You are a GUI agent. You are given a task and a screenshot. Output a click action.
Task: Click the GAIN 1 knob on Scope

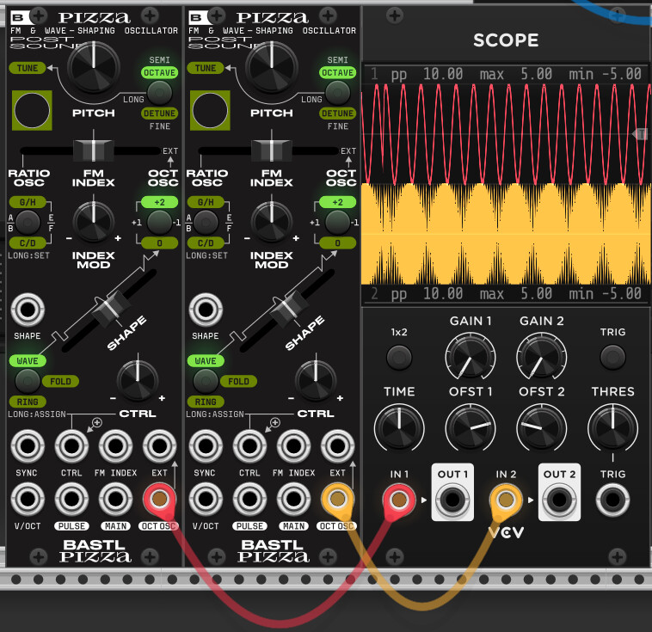pos(471,357)
